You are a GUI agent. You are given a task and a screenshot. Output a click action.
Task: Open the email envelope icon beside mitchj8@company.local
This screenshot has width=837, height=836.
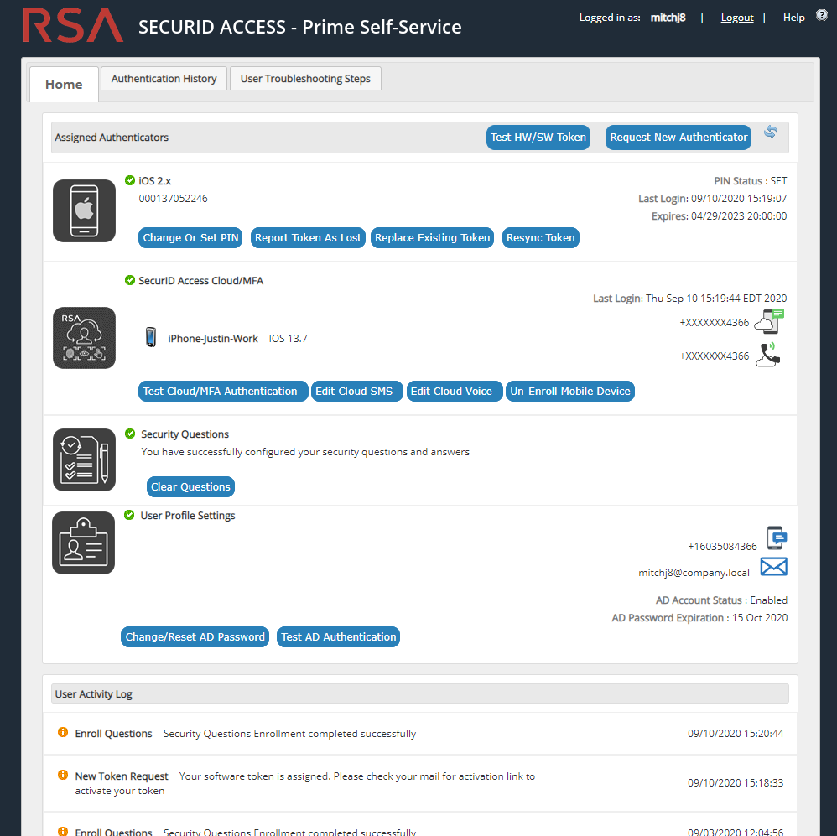(773, 566)
